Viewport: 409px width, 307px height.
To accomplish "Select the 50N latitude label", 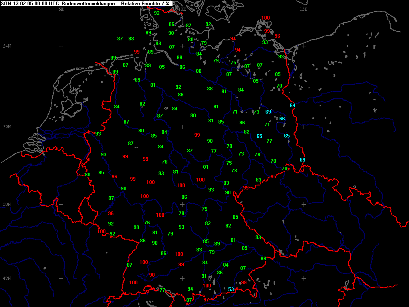I will pos(7,204).
